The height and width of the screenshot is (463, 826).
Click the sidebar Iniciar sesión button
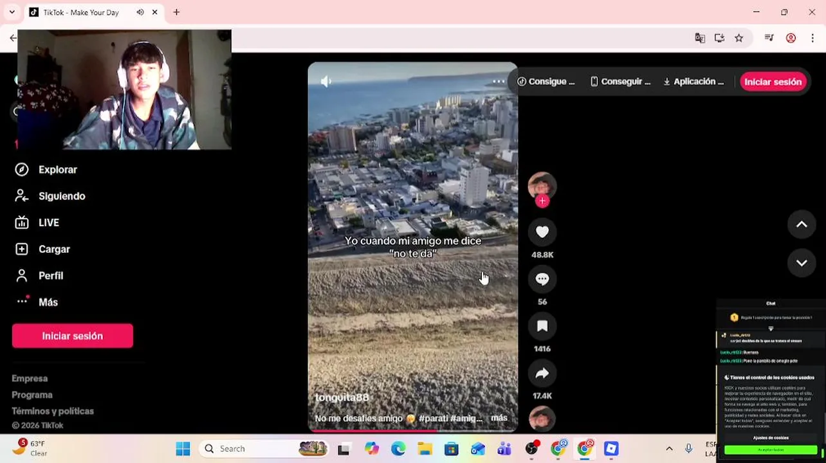(x=73, y=336)
